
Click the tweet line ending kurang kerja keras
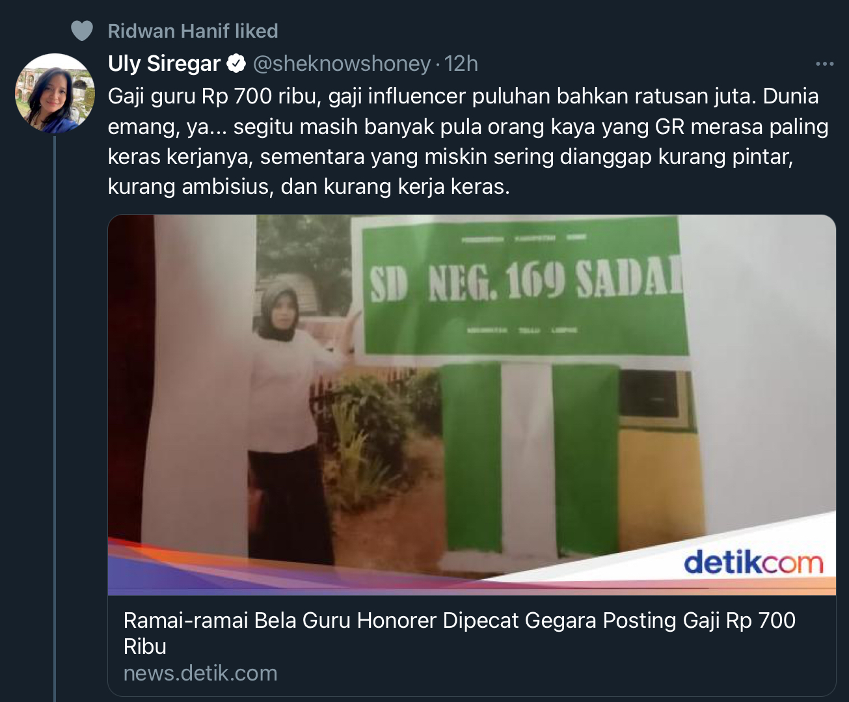pos(308,187)
